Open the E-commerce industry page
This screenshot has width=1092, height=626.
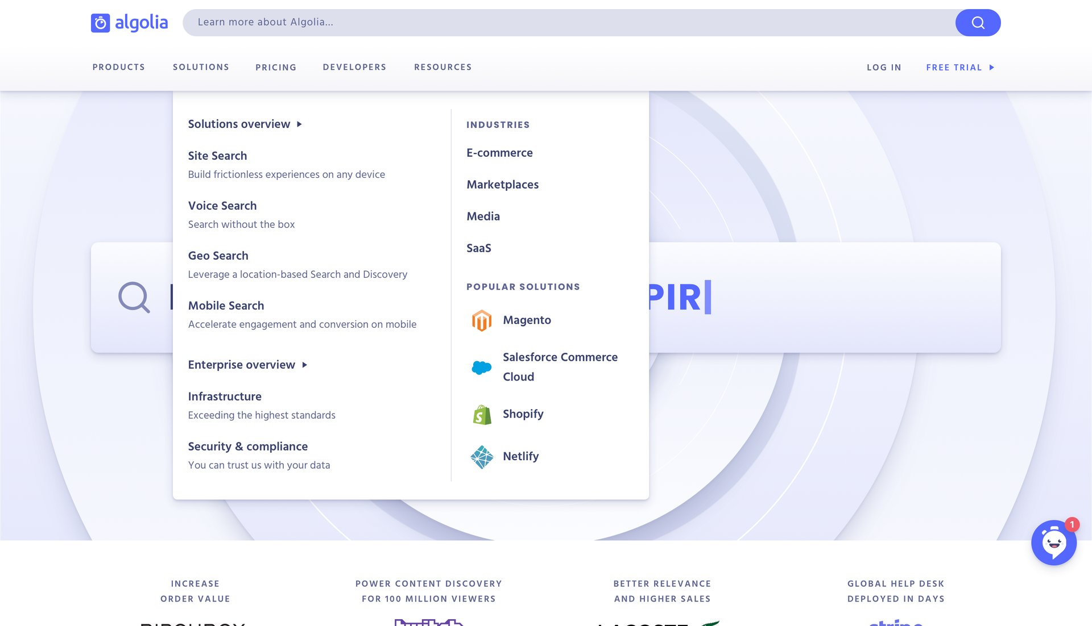(499, 152)
